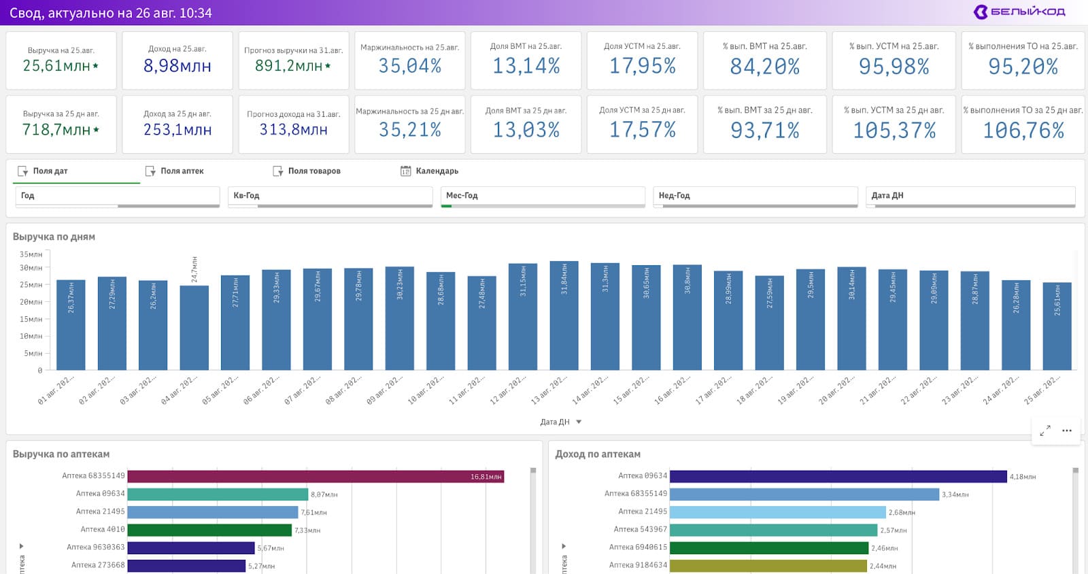The height and width of the screenshot is (574, 1088).
Task: Click Аптека 9630363 revenue bar 5,67млн
Action: 191,547
